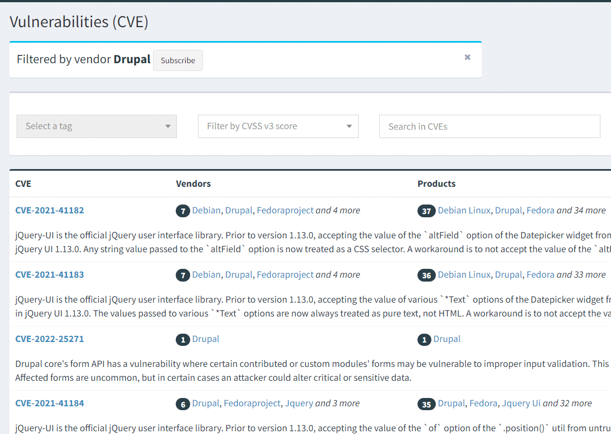This screenshot has width=611, height=434.
Task: Click the product count badge showing 35
Action: click(426, 404)
